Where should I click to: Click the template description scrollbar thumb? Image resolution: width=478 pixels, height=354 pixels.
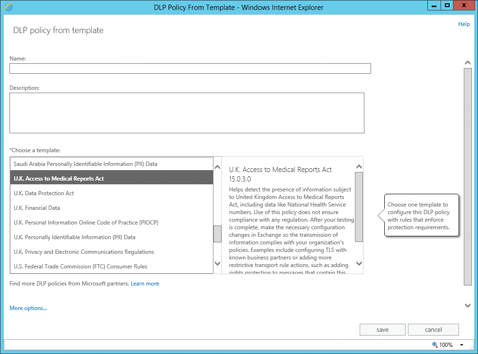359,207
